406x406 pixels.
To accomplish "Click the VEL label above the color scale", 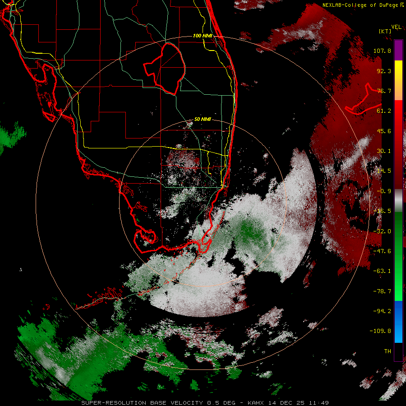I will 397,27.
